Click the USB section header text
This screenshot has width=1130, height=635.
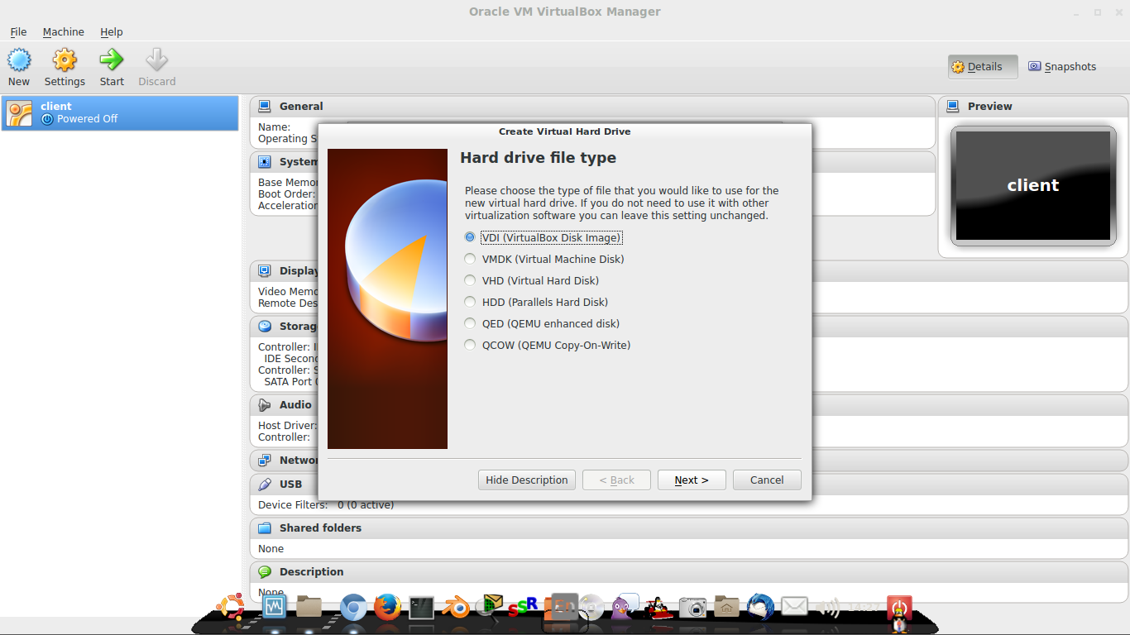(x=290, y=484)
